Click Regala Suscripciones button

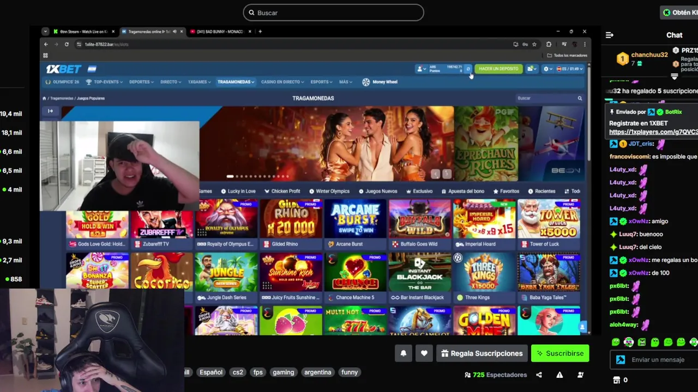(482, 353)
